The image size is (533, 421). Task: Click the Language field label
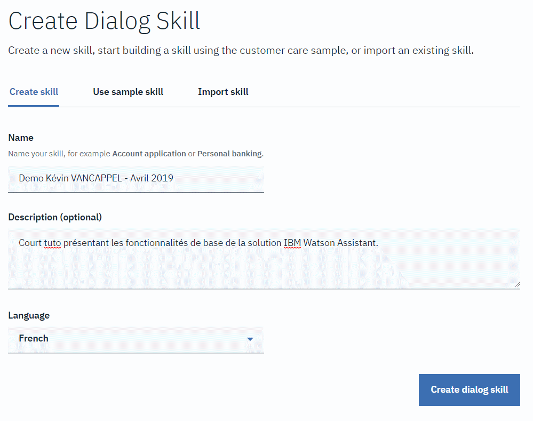[29, 315]
